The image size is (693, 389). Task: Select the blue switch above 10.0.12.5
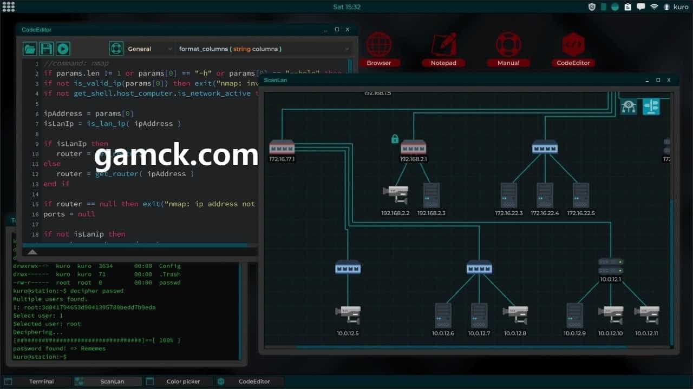click(x=348, y=267)
